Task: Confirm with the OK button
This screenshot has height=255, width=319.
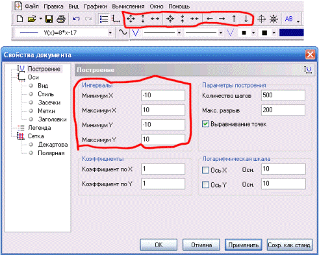Action: coord(159,245)
